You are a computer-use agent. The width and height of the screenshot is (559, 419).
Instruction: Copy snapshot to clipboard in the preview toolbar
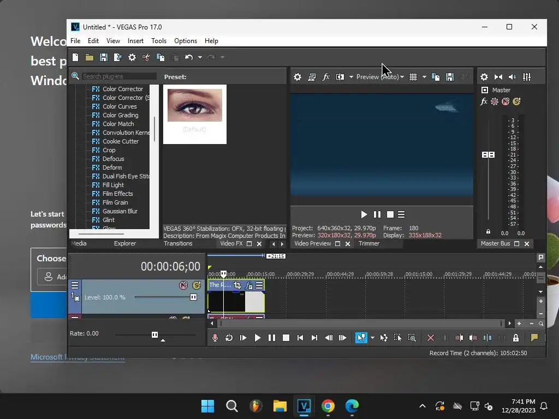coord(436,77)
